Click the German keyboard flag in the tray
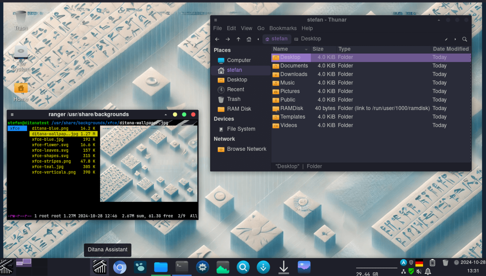 pyautogui.click(x=419, y=263)
